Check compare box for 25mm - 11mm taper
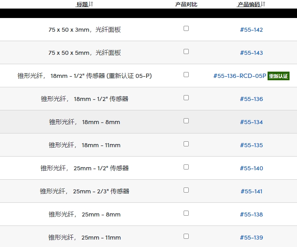Viewport: 297px width, 247px height. point(186,236)
